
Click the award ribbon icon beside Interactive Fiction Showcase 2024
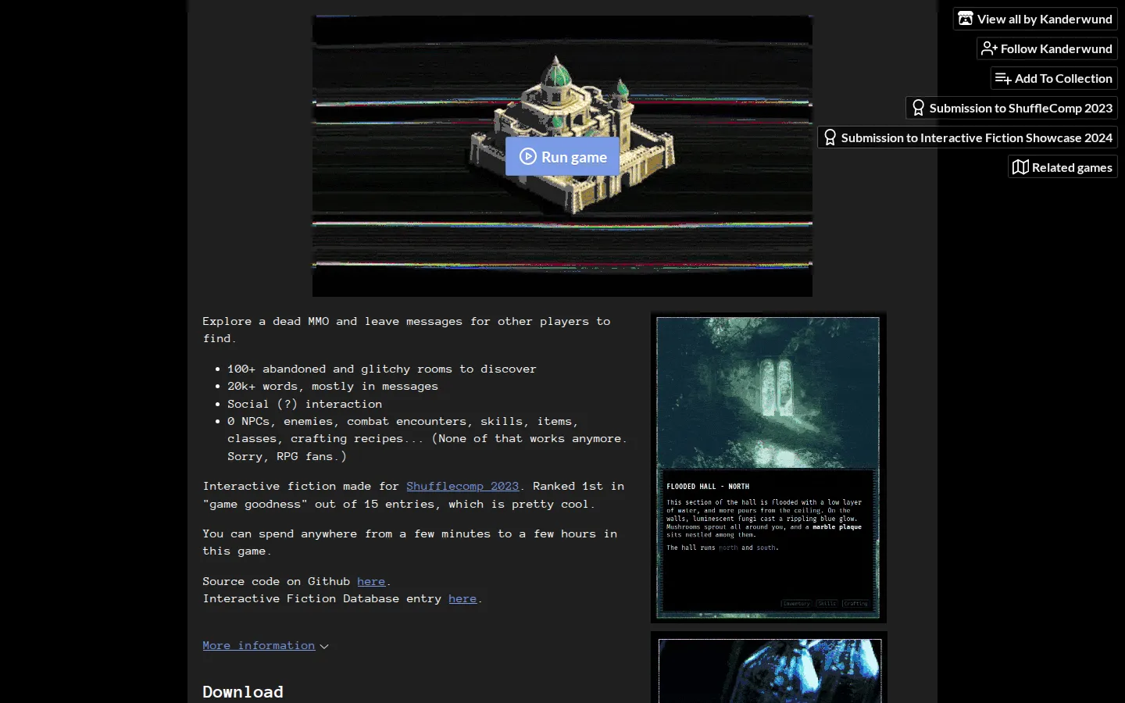[830, 137]
